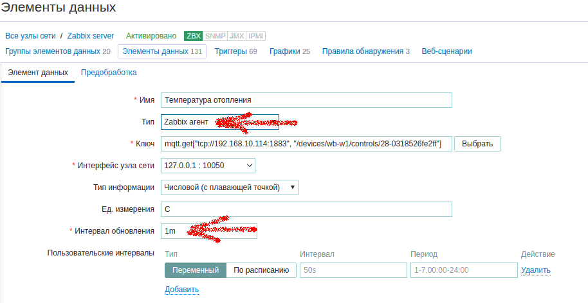
Task: Click the JMX availability indicator
Action: point(237,36)
